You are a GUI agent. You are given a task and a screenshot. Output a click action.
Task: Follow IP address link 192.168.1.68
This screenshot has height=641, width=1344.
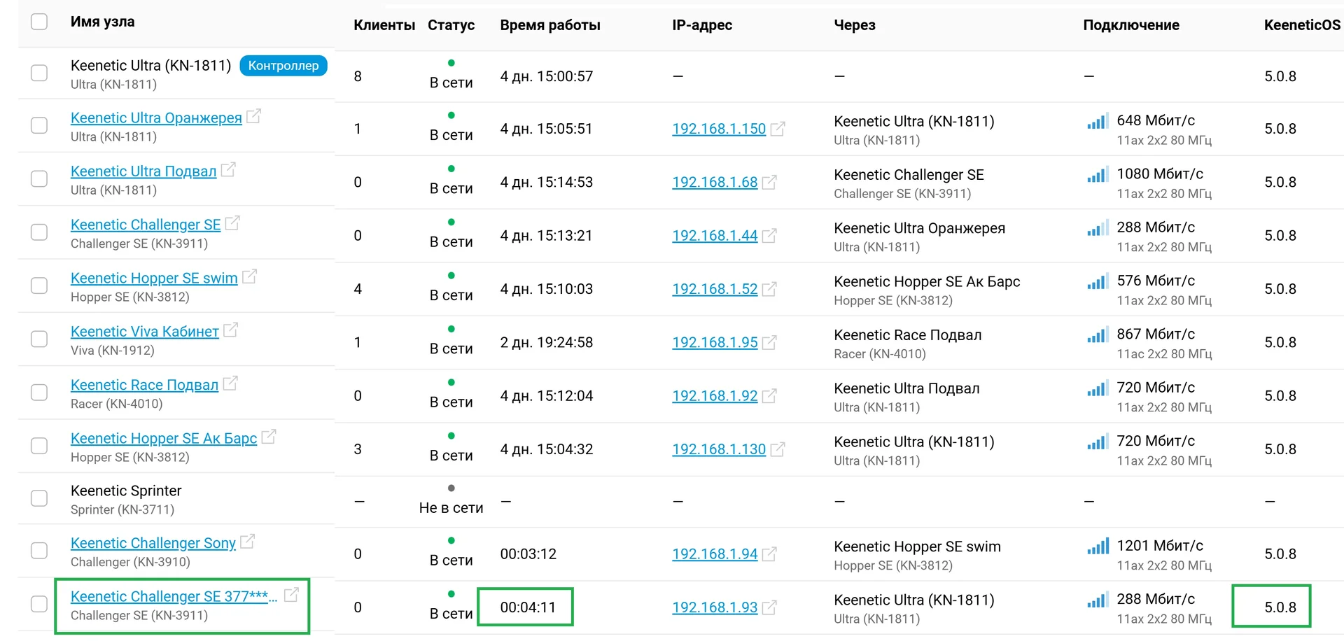[715, 182]
